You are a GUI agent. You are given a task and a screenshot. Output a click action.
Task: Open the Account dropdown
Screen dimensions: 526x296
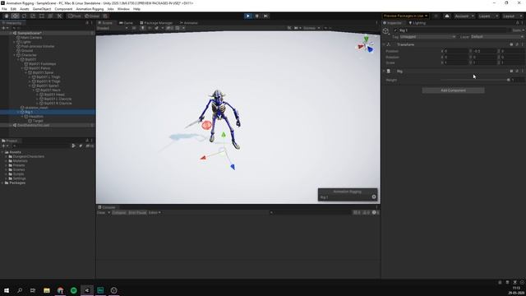(x=464, y=16)
